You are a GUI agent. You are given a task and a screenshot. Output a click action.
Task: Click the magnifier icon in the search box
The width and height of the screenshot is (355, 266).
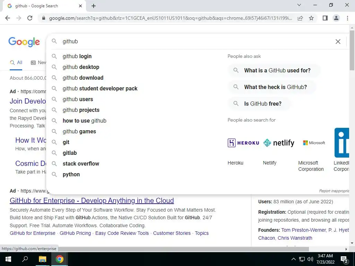coord(54,41)
